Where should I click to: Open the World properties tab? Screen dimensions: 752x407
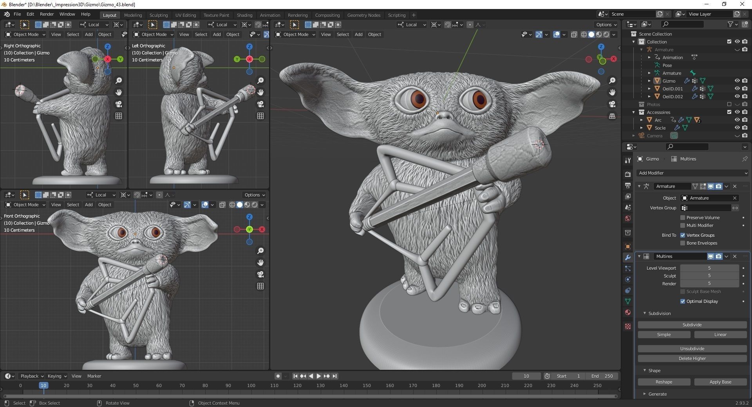[628, 218]
